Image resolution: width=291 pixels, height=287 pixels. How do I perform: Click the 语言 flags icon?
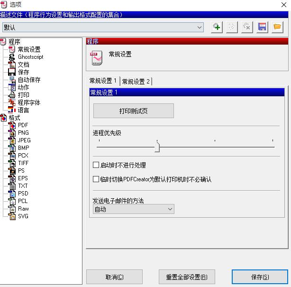(12, 110)
